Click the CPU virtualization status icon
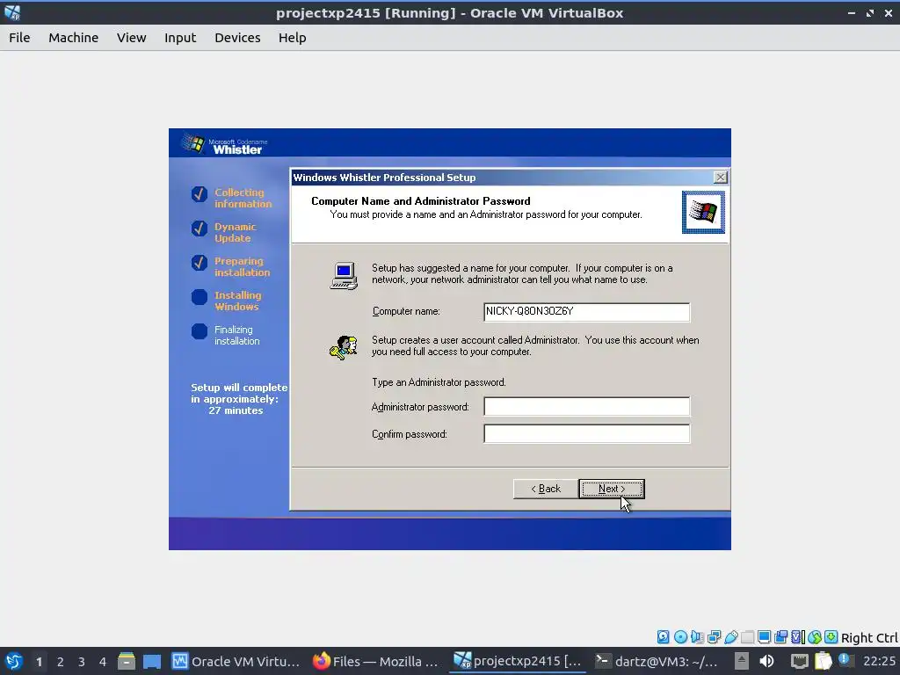The height and width of the screenshot is (675, 900). pos(798,637)
